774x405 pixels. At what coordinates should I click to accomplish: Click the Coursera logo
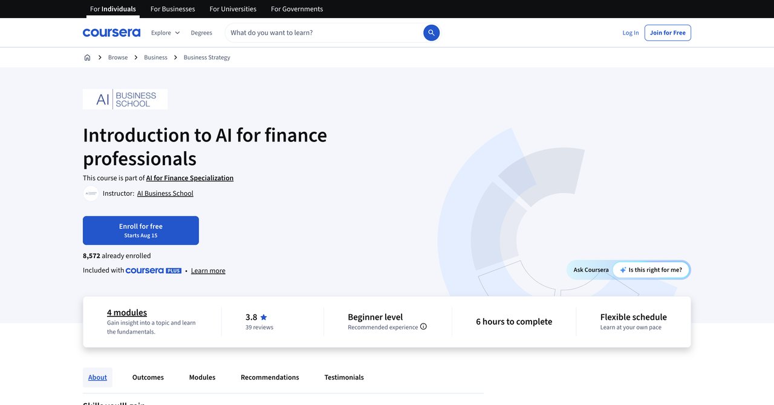pos(111,33)
